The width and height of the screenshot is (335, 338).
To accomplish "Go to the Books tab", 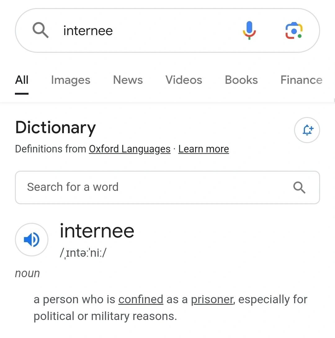I will [241, 80].
